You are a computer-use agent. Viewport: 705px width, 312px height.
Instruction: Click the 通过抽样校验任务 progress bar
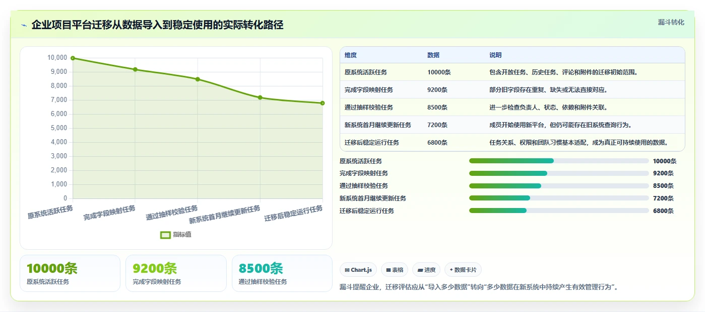(559, 186)
